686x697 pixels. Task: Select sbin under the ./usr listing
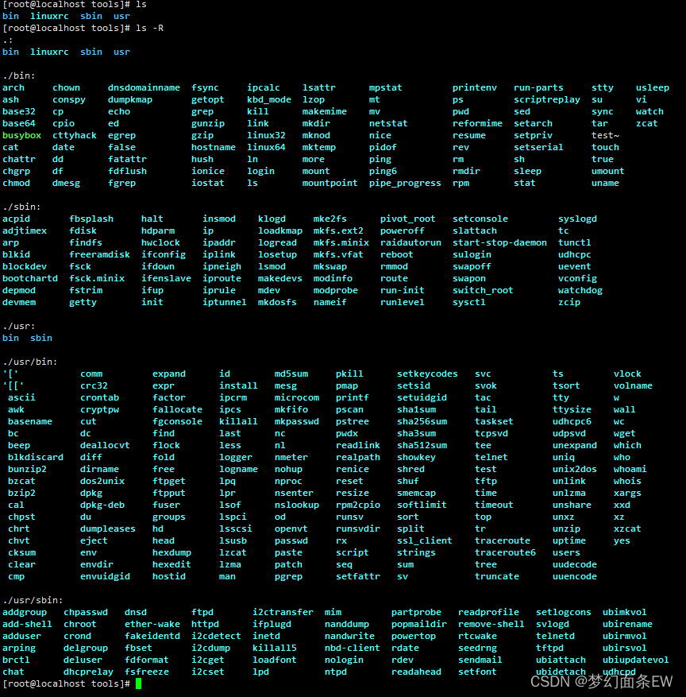point(40,337)
